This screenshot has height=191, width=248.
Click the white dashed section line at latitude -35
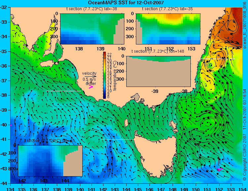pyautogui.click(x=218, y=59)
